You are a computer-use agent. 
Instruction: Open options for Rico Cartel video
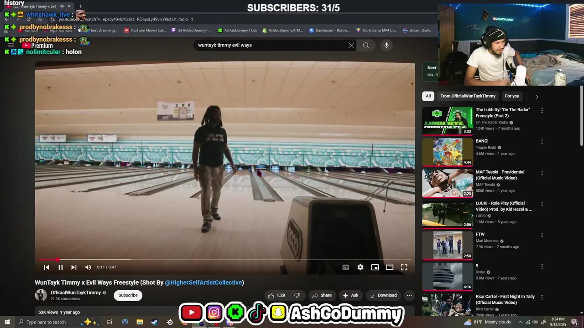pyautogui.click(x=542, y=297)
